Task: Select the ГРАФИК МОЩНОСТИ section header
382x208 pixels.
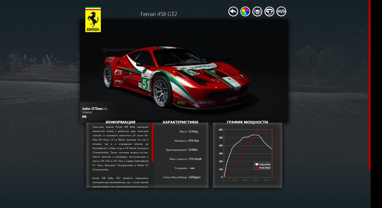Action: coord(247,122)
